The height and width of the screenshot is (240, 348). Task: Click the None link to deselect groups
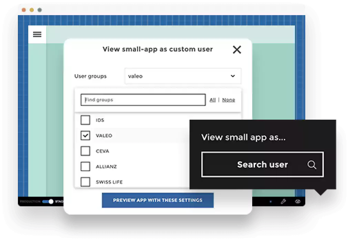pyautogui.click(x=228, y=100)
